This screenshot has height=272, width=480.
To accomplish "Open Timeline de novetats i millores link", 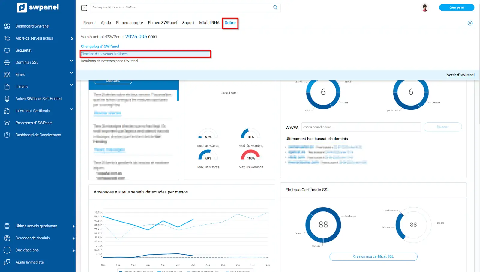I will pyautogui.click(x=104, y=54).
